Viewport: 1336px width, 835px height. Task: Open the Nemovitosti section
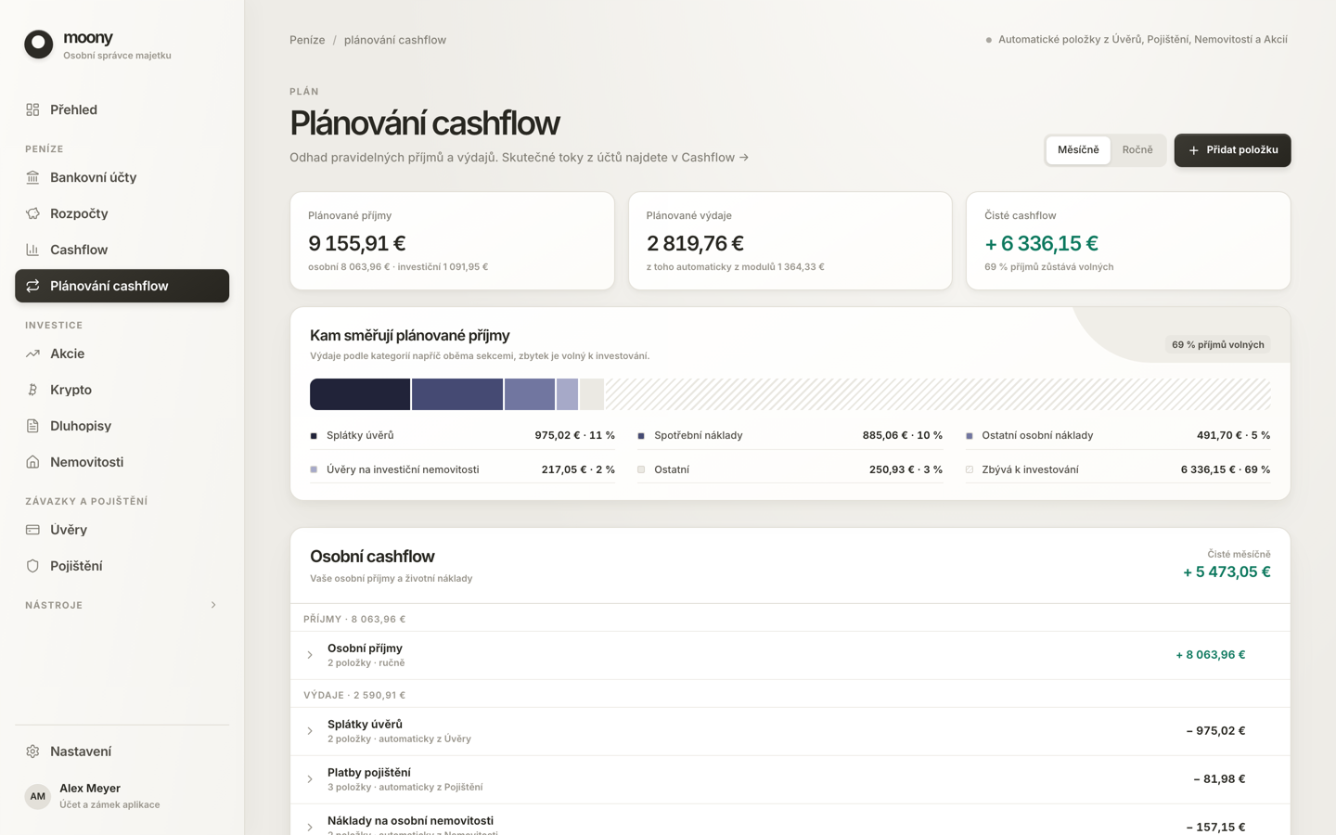point(122,462)
